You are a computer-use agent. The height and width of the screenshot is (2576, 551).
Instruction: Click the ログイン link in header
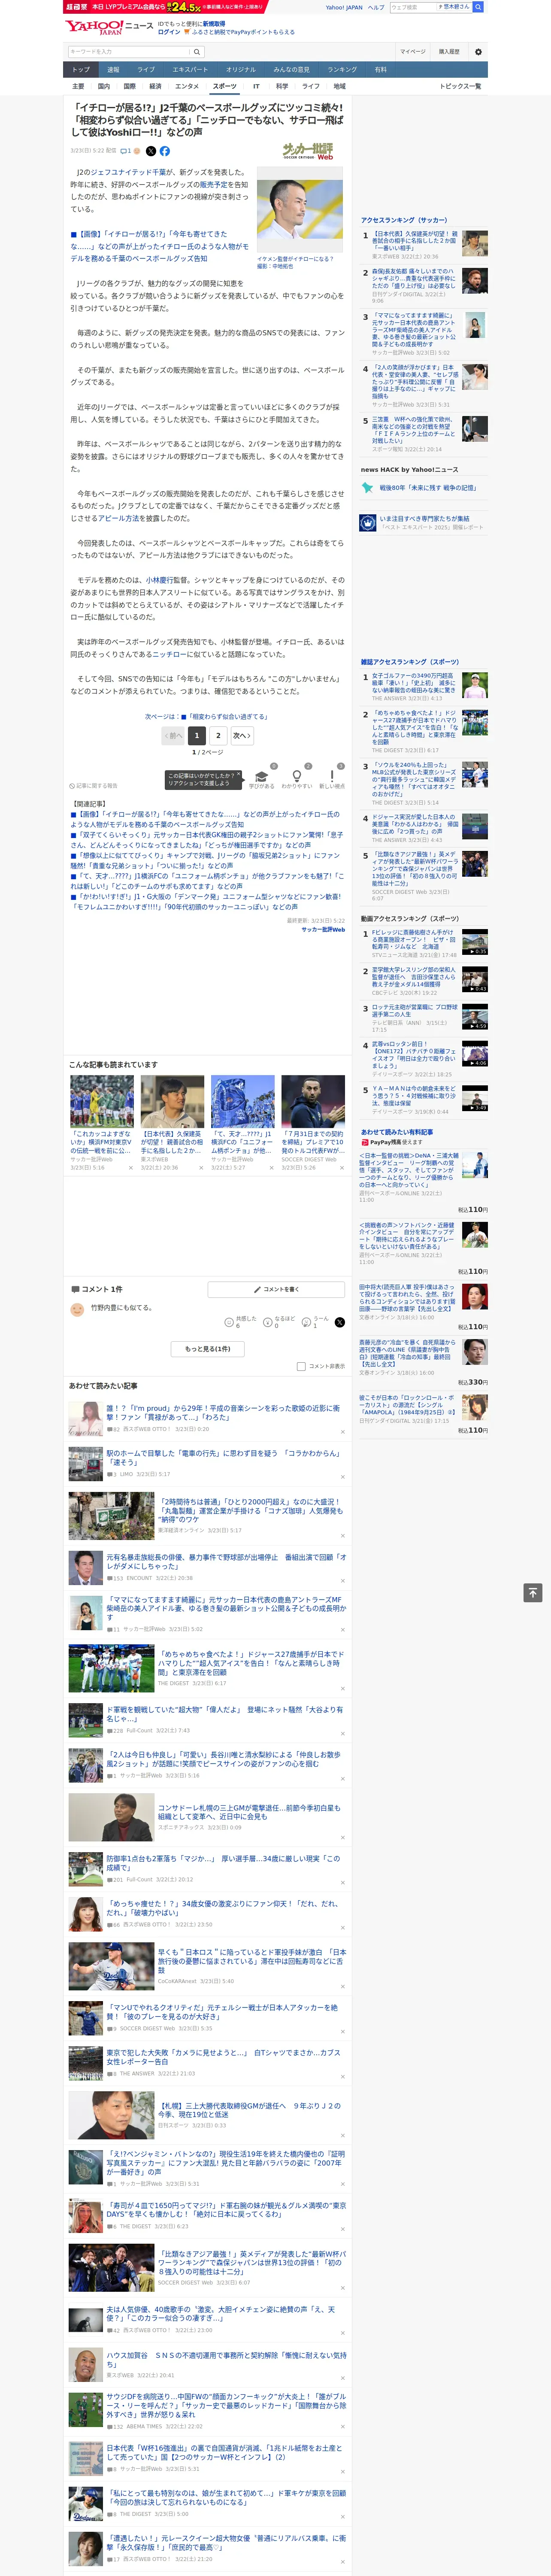[x=169, y=32]
